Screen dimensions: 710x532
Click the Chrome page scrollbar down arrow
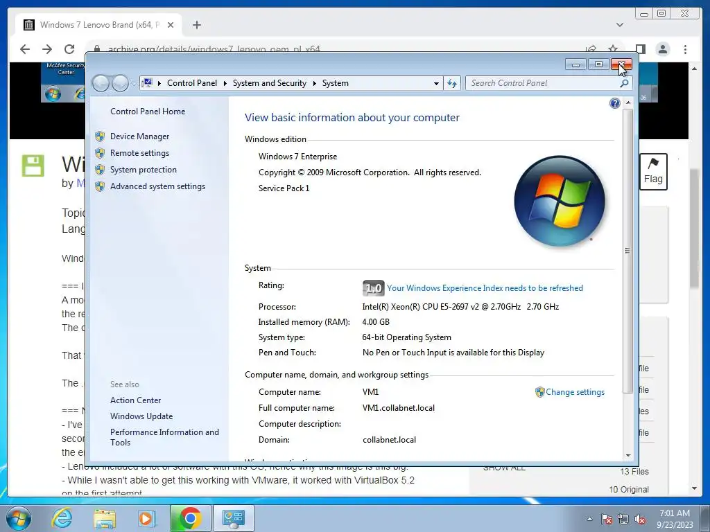[694, 488]
